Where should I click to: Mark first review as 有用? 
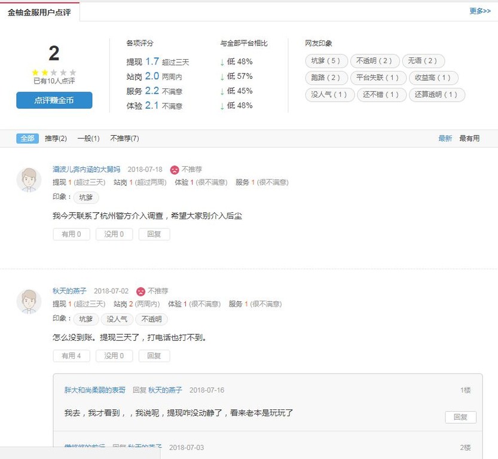pos(71,234)
